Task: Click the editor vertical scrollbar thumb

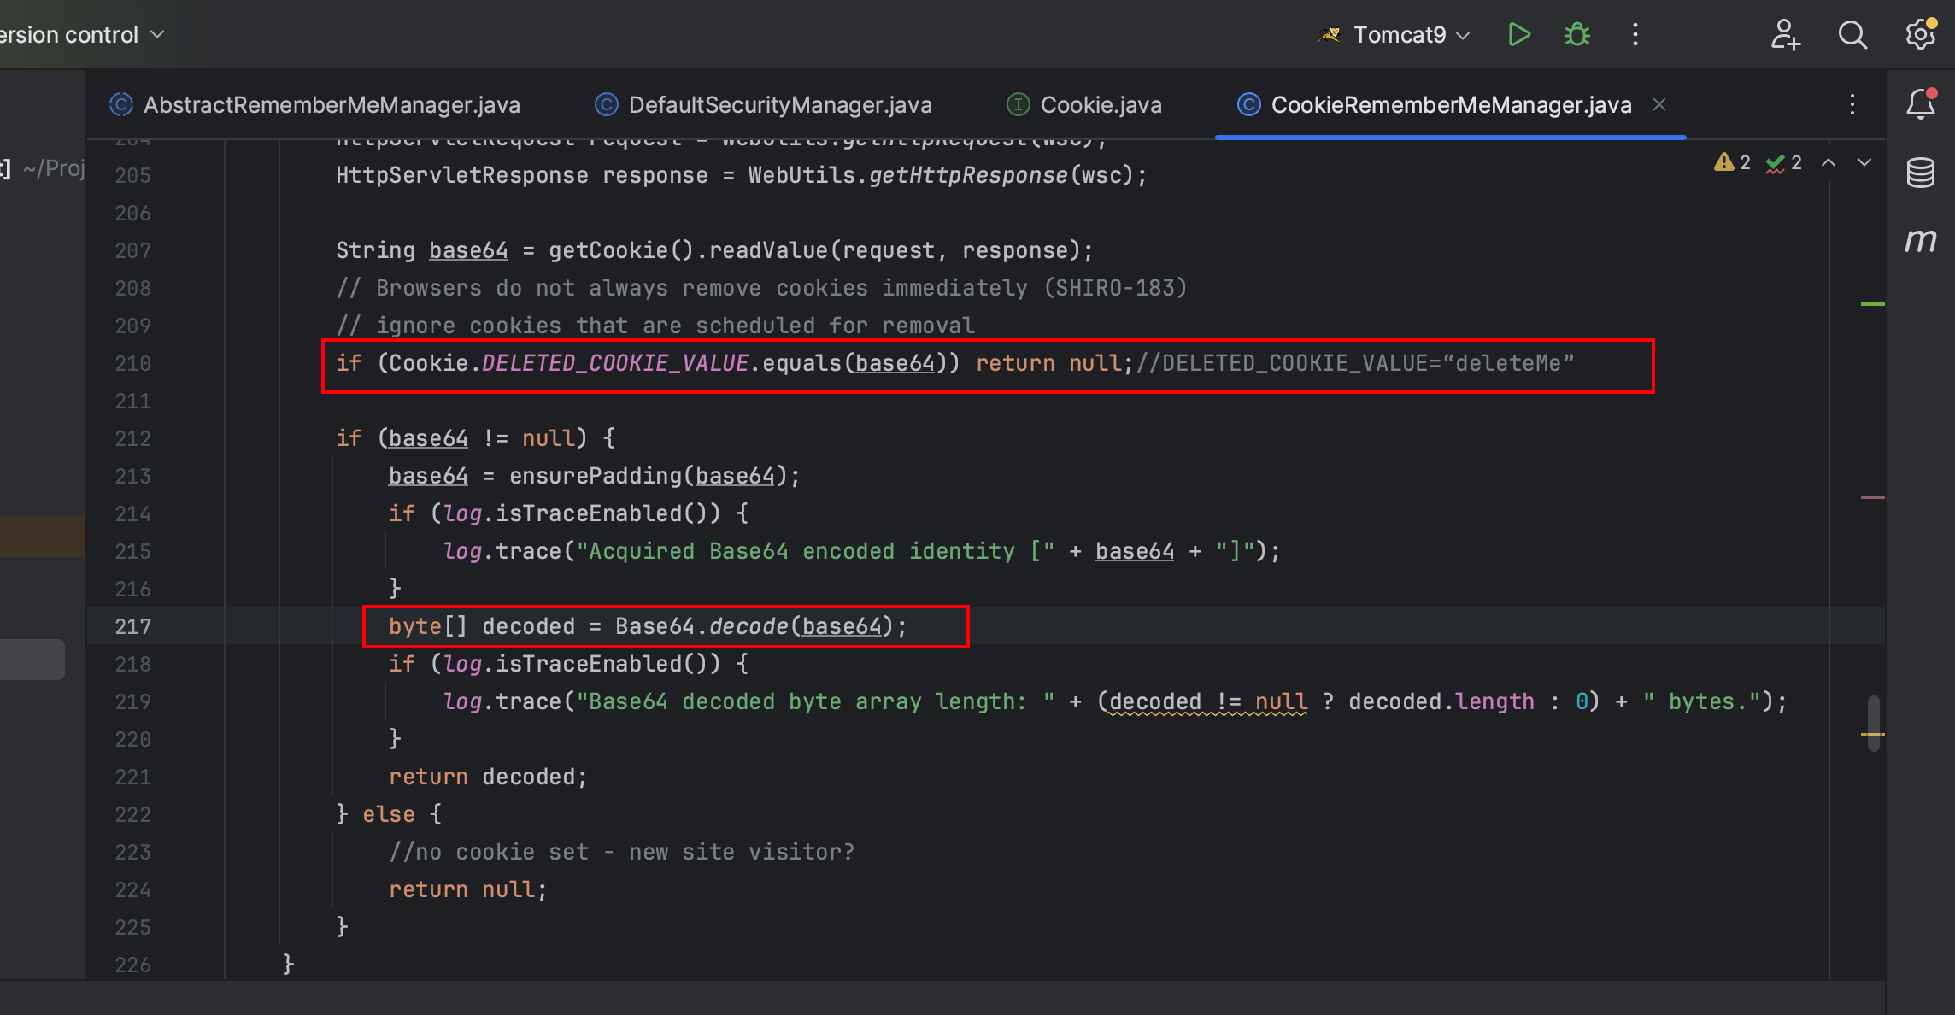Action: point(1874,723)
